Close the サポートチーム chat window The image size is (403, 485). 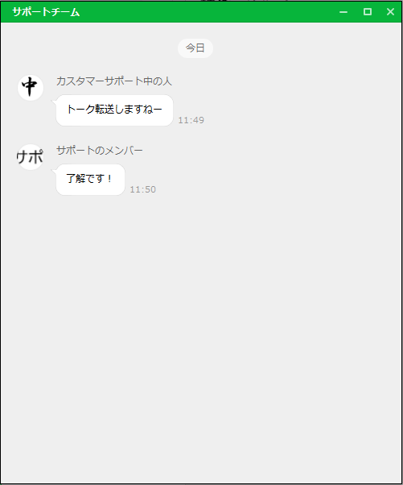tap(390, 12)
